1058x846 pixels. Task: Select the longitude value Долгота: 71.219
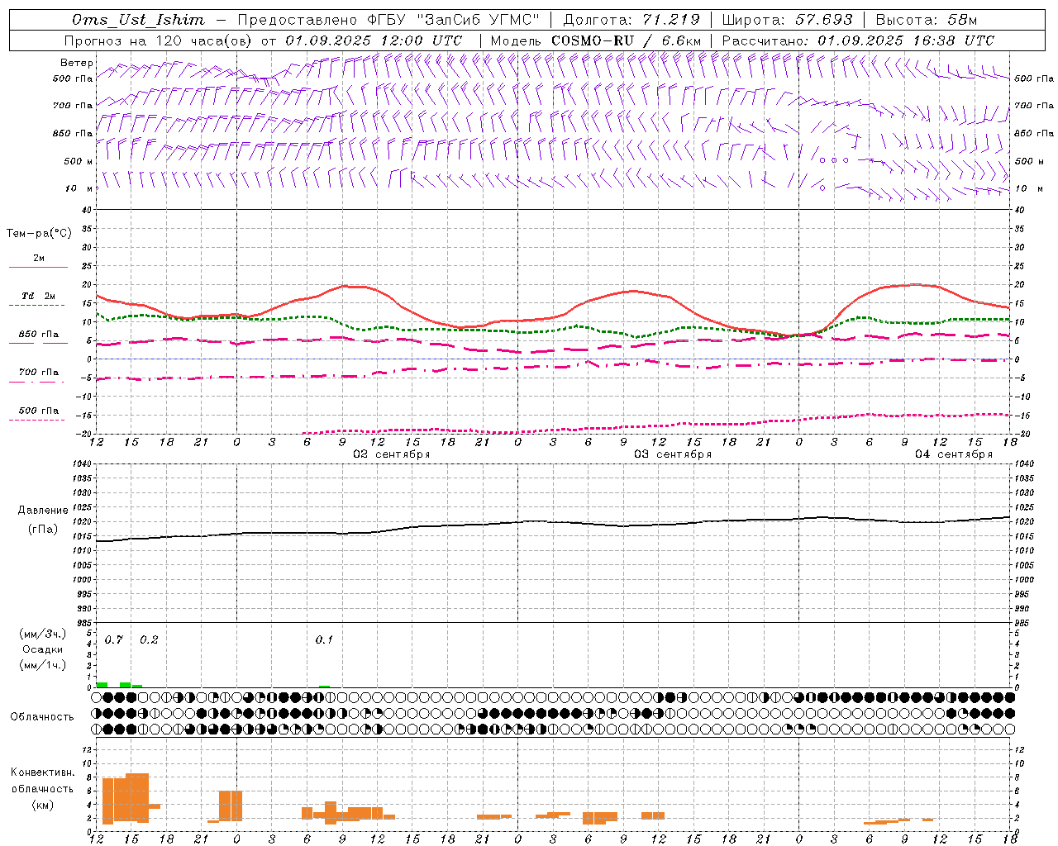pyautogui.click(x=631, y=20)
